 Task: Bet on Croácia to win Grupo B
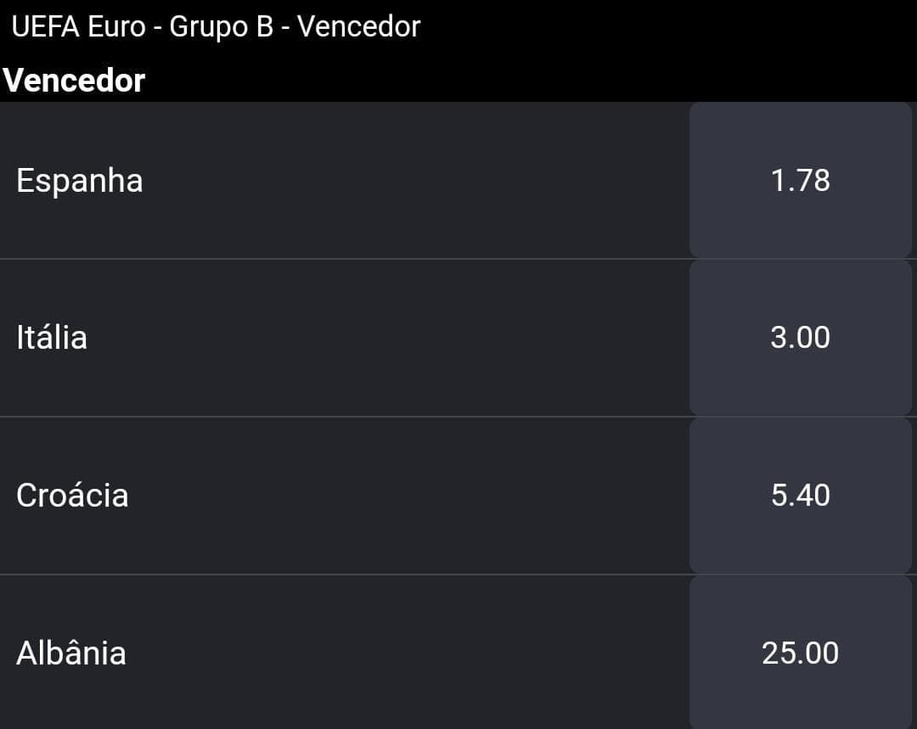pos(800,495)
